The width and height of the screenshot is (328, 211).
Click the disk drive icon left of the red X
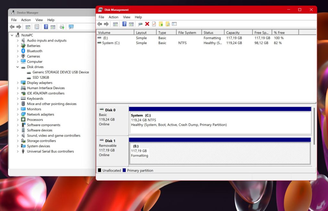pos(140,24)
